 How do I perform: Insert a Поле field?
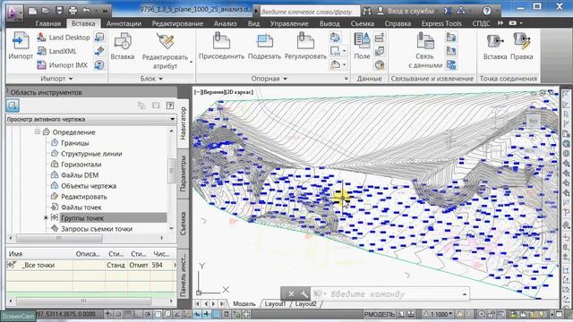[362, 46]
